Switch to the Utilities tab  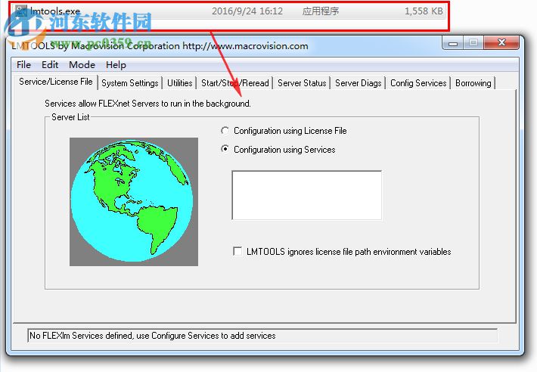tap(180, 83)
